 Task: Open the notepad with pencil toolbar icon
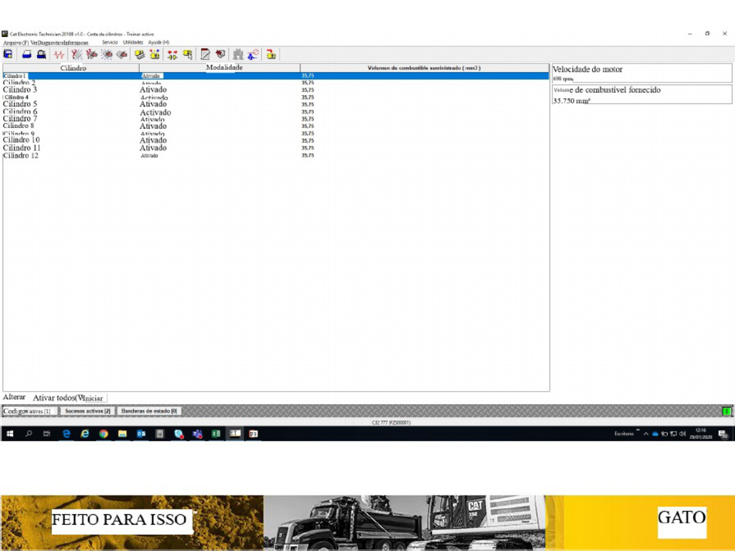[205, 54]
